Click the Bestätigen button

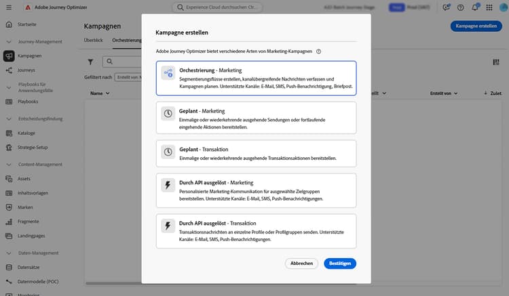[x=340, y=263]
